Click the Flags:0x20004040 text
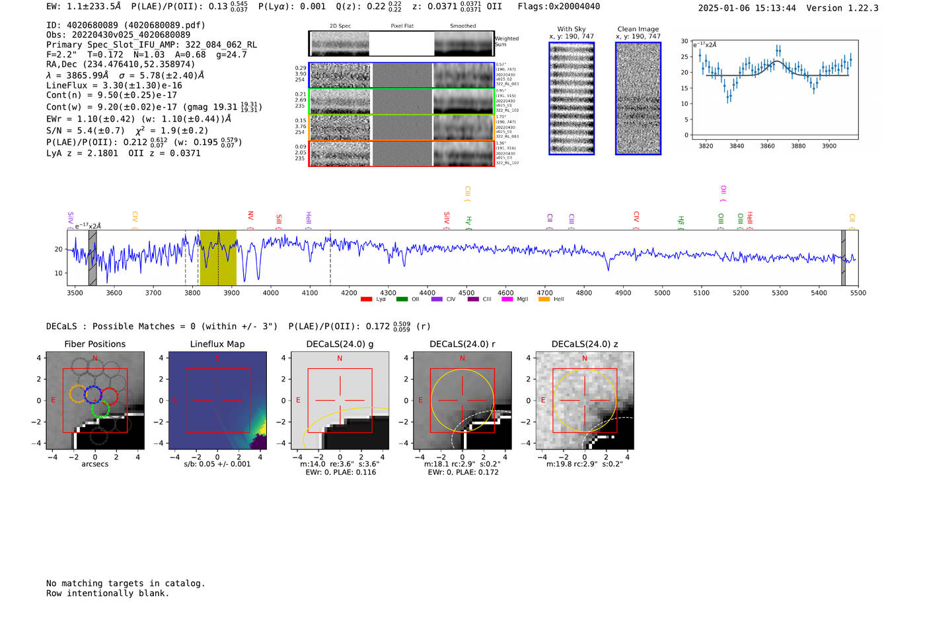 [x=559, y=7]
